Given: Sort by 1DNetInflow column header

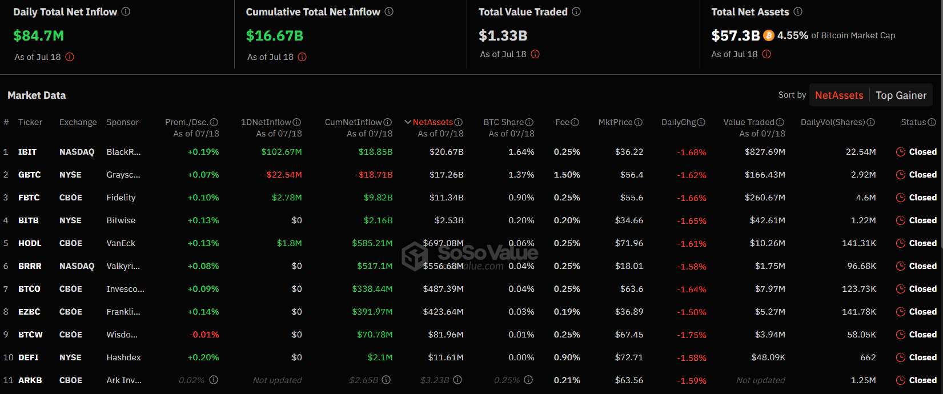Looking at the screenshot, I should click(266, 122).
